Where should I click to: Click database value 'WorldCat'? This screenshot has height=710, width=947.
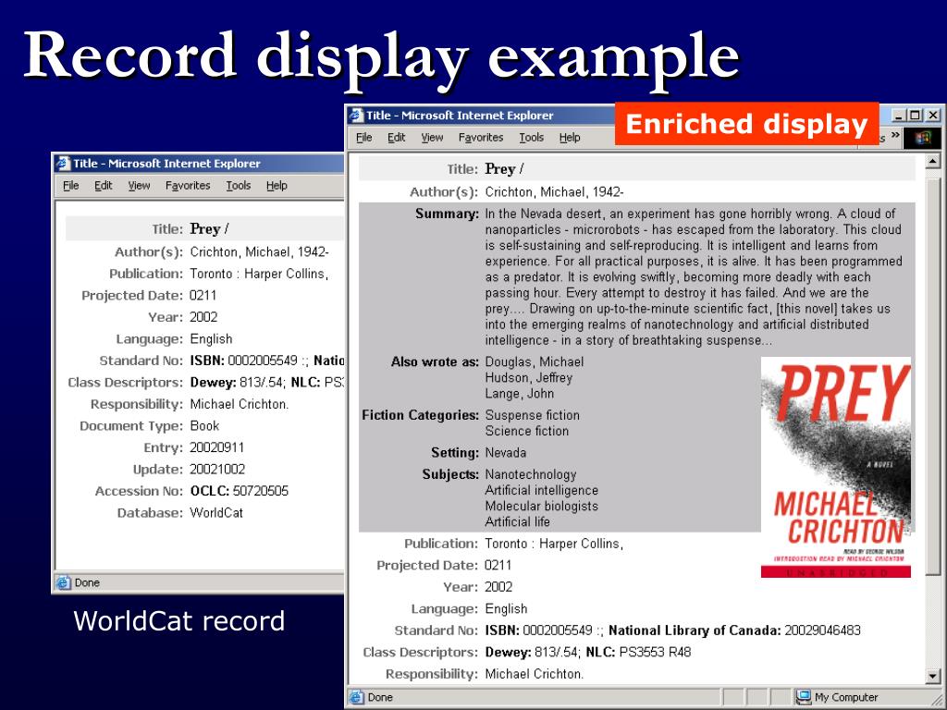[216, 512]
